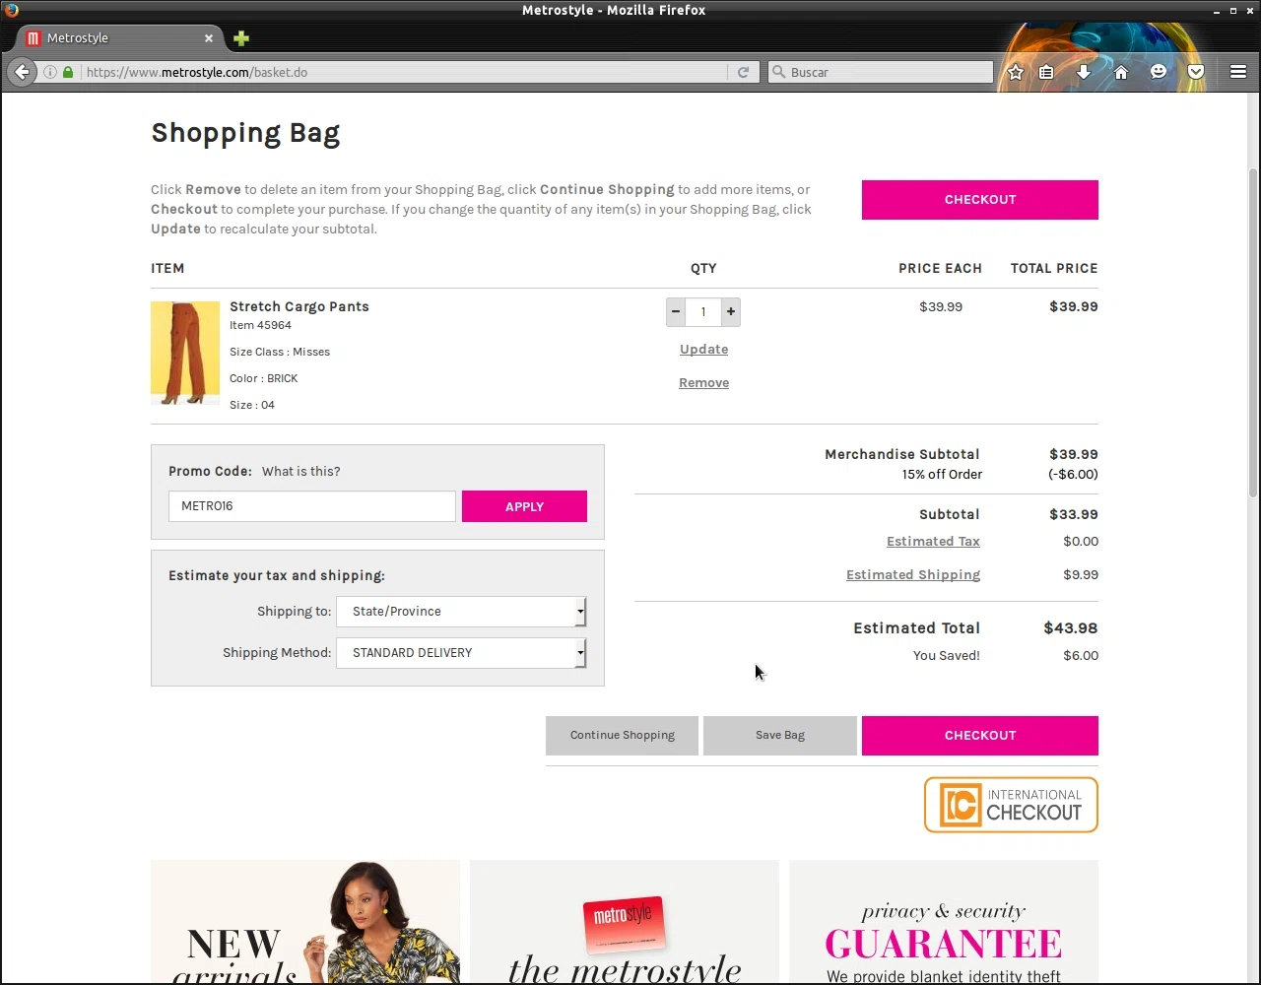
Task: Decrease quantity with the minus button
Action: point(676,312)
